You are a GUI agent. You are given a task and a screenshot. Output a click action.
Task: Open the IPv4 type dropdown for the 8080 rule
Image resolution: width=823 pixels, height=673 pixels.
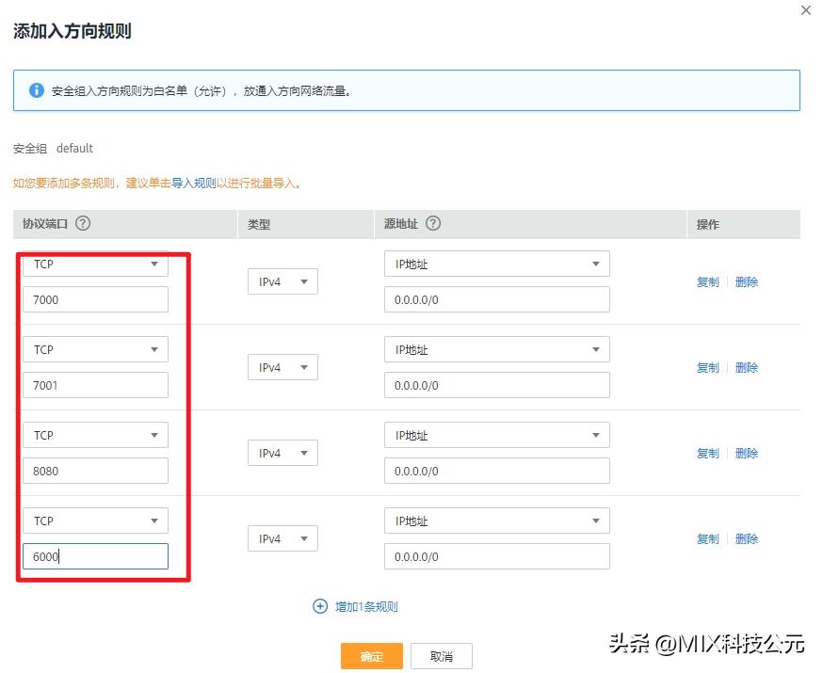tap(282, 453)
